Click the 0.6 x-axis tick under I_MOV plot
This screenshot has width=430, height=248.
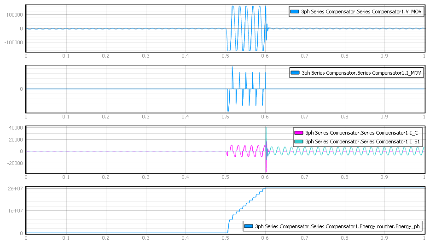265,117
